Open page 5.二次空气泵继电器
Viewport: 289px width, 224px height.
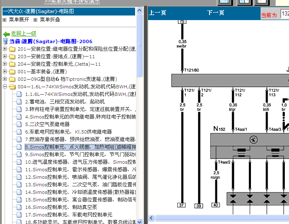click(47, 124)
